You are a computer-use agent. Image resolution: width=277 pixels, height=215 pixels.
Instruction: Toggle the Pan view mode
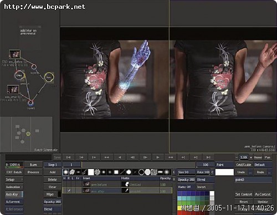[x=268, y=157]
